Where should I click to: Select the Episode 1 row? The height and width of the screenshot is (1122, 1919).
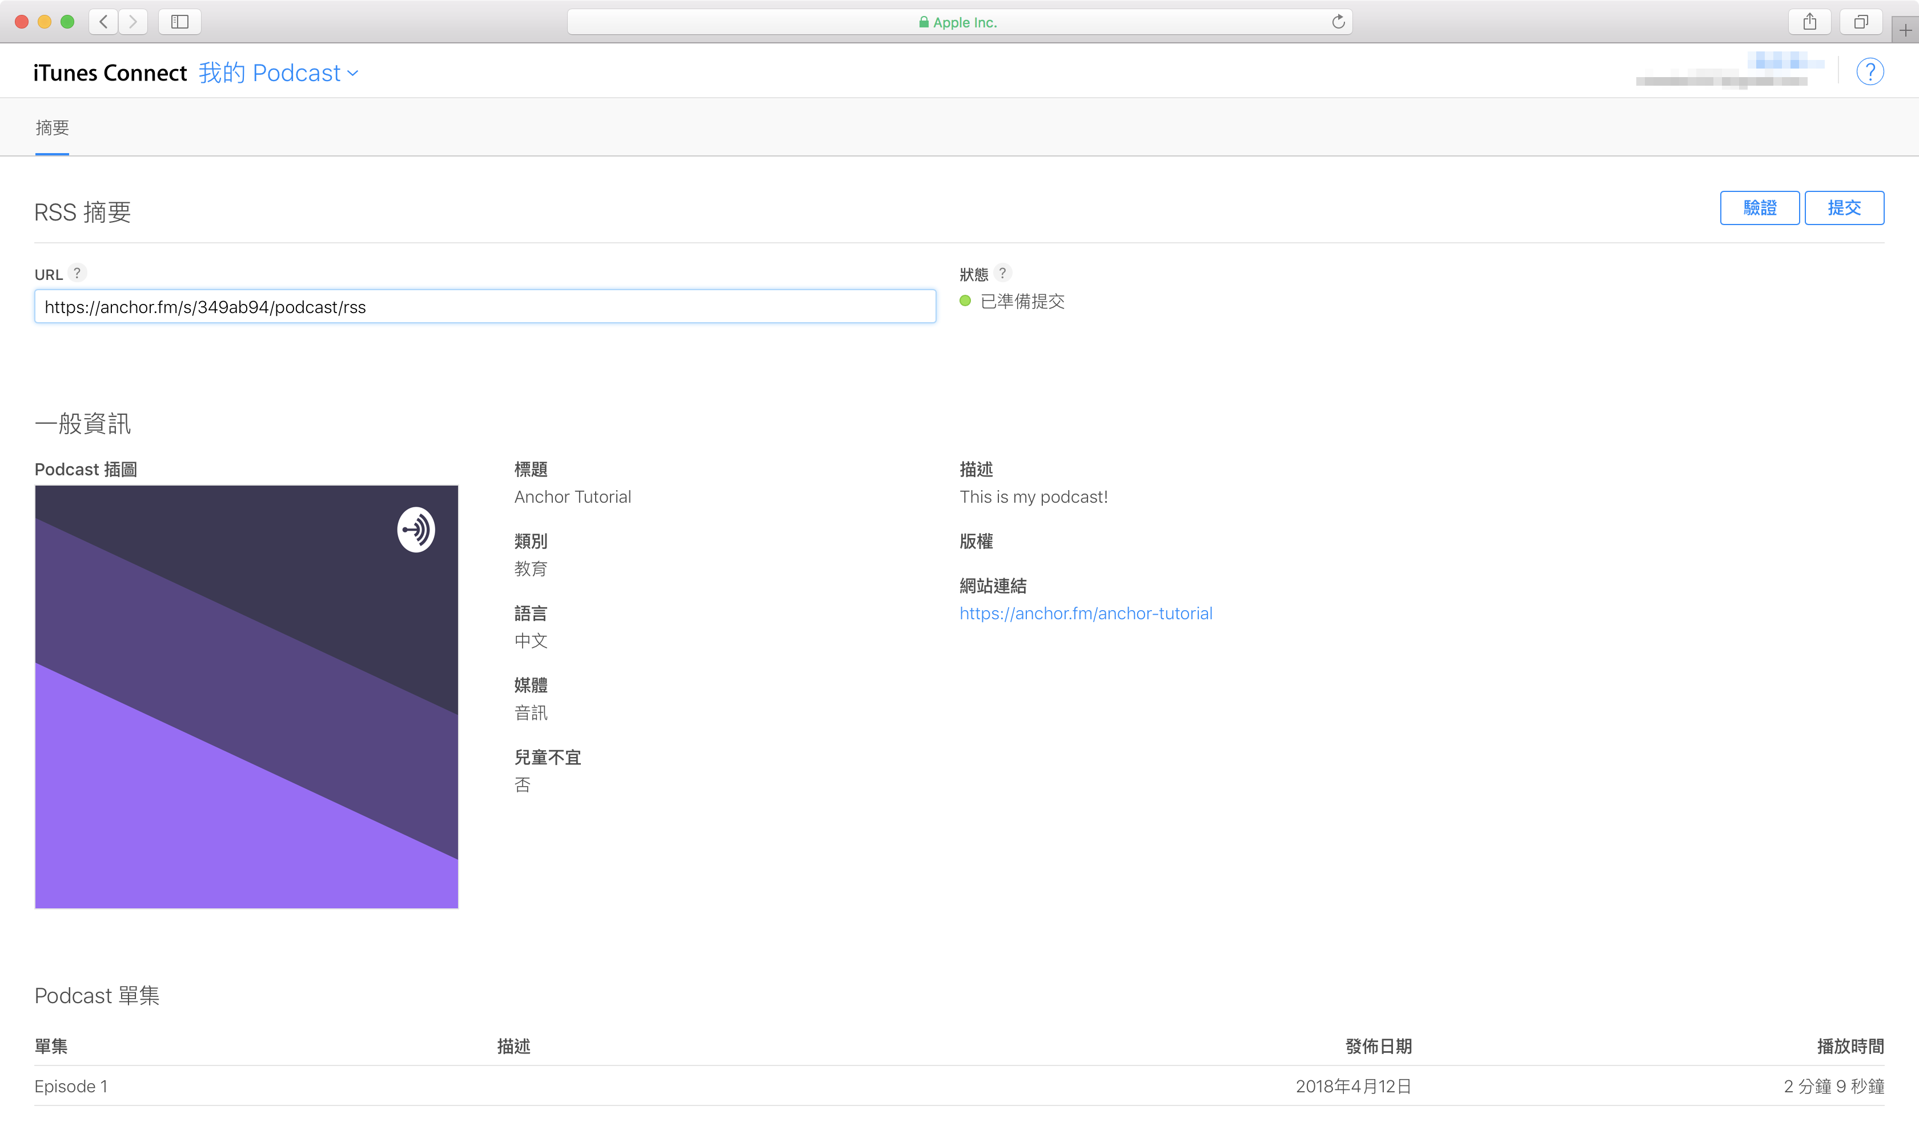pyautogui.click(x=71, y=1086)
